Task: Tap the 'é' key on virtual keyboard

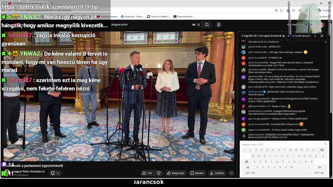Action: [x=306, y=161]
